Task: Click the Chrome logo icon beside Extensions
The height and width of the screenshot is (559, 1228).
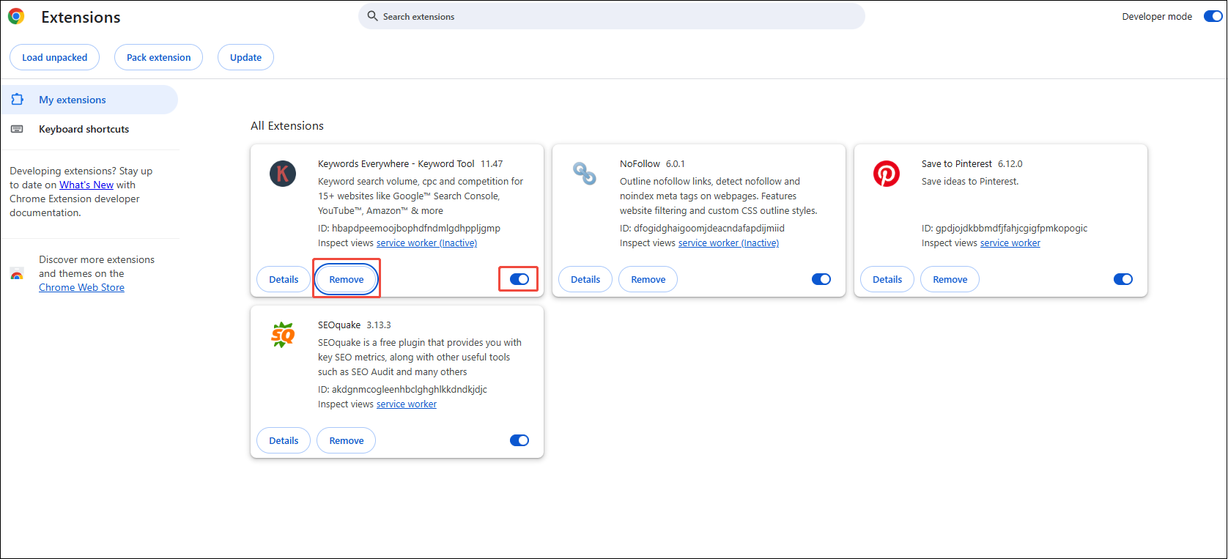Action: [16, 16]
